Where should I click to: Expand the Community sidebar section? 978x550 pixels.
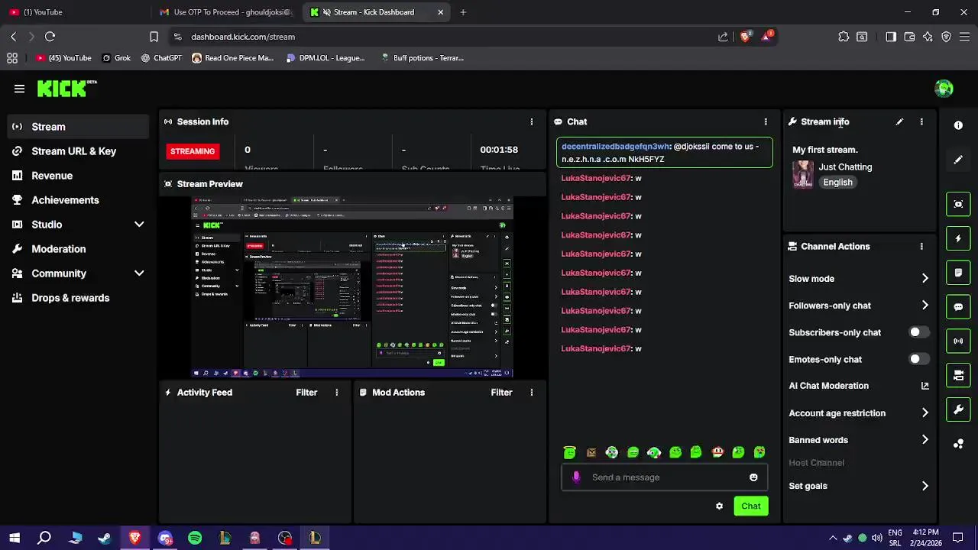[x=139, y=273]
